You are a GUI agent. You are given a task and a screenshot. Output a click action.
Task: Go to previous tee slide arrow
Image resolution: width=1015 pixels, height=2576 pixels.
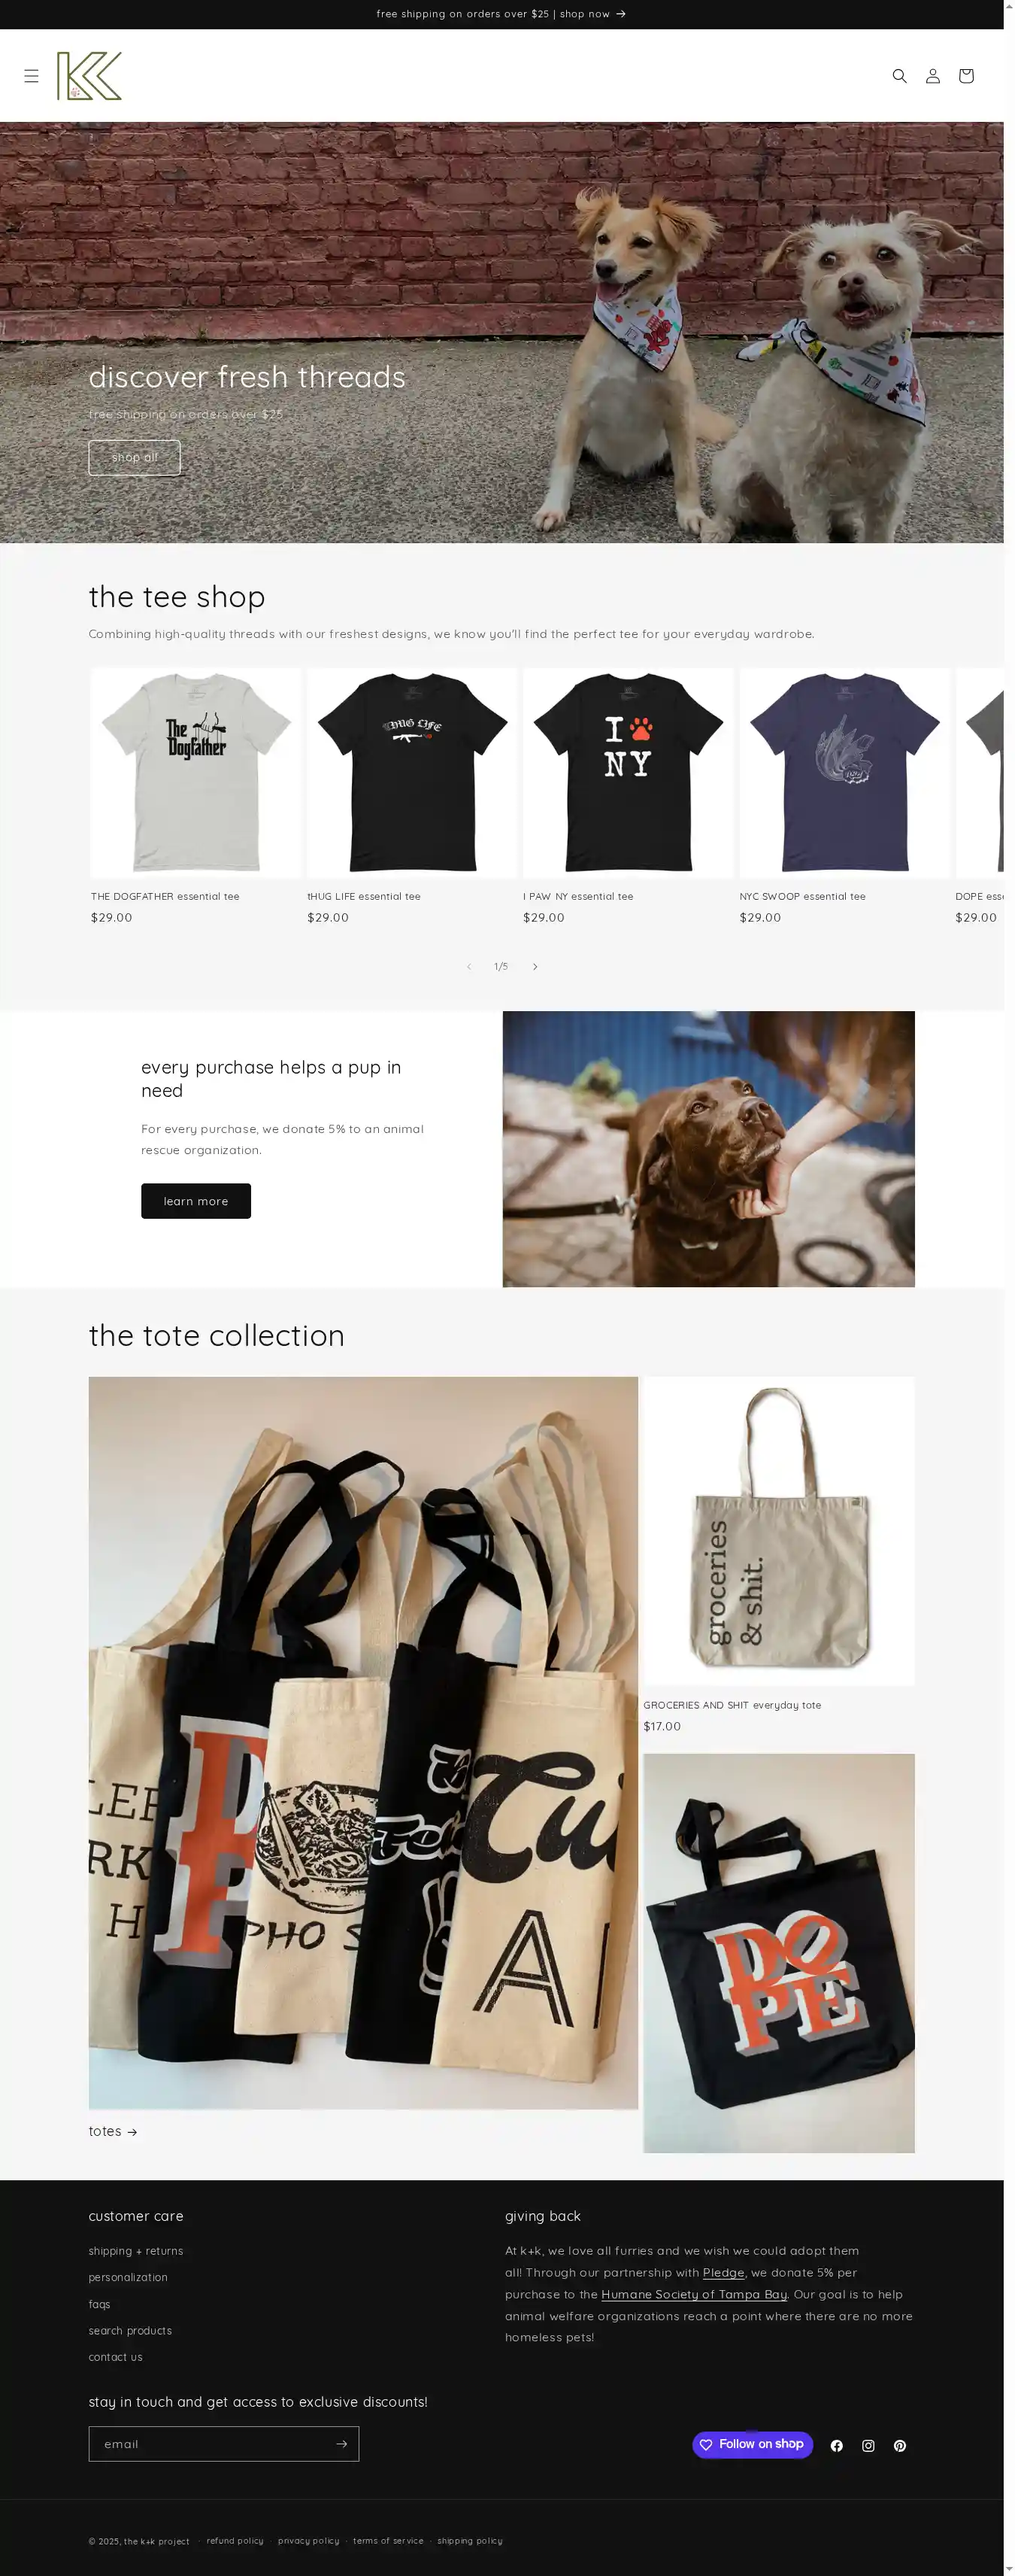pyautogui.click(x=468, y=966)
